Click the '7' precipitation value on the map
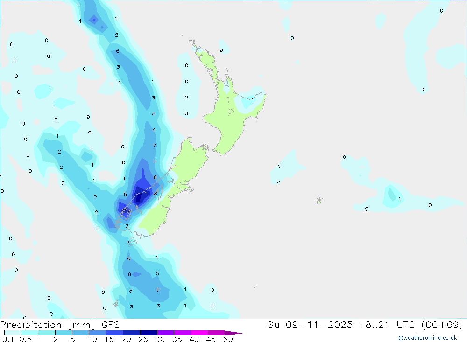467x342 pixels. [x=154, y=146]
